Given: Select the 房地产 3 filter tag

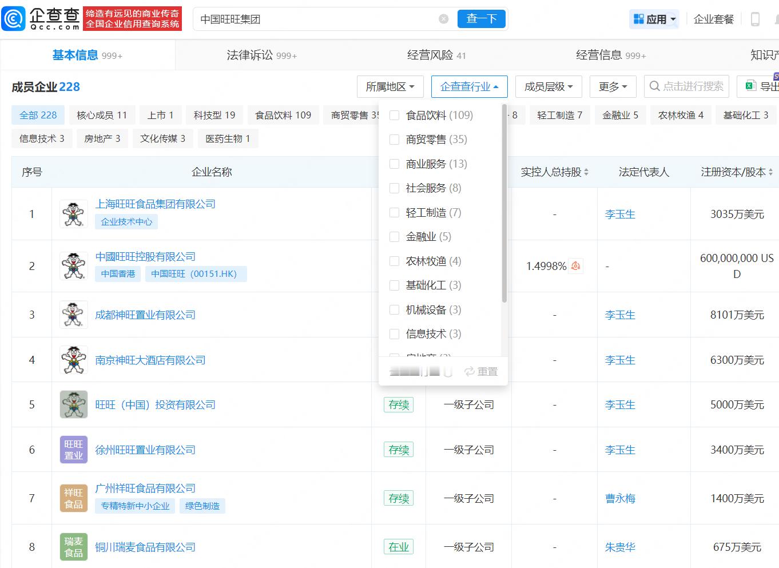Looking at the screenshot, I should [102, 138].
